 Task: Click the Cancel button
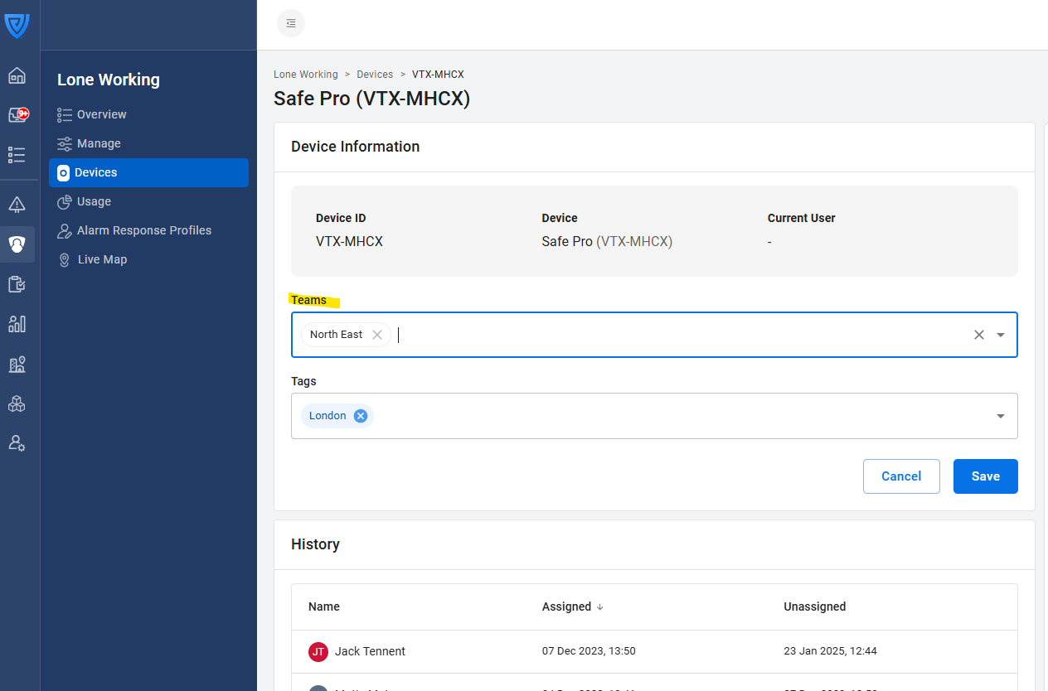coord(900,476)
